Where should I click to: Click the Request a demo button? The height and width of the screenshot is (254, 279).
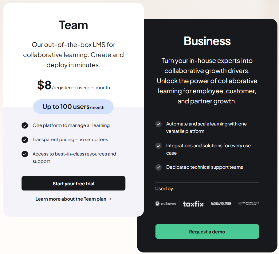pyautogui.click(x=207, y=232)
